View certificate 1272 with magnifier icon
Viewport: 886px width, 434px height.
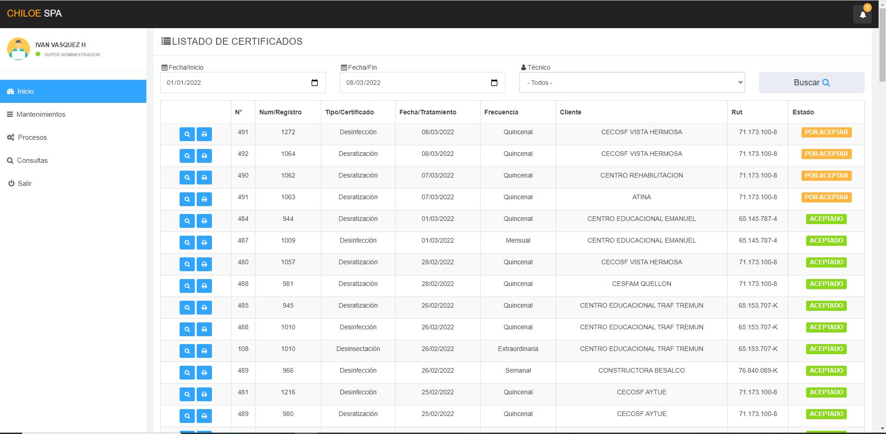[x=187, y=134]
